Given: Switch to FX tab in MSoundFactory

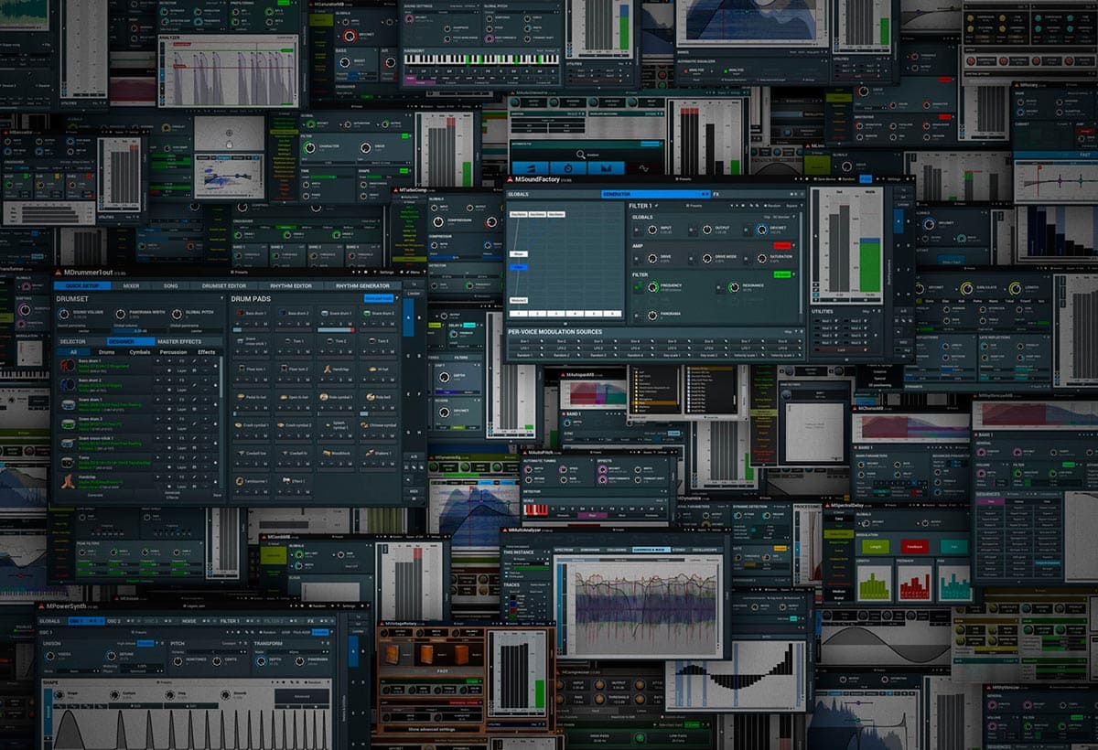Looking at the screenshot, I should 759,194.
